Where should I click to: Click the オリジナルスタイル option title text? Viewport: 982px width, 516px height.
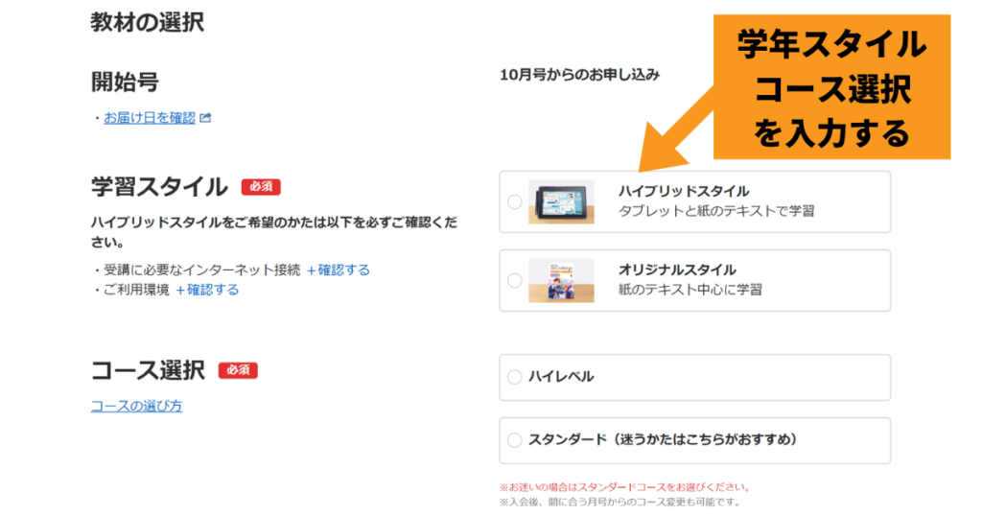click(x=678, y=270)
